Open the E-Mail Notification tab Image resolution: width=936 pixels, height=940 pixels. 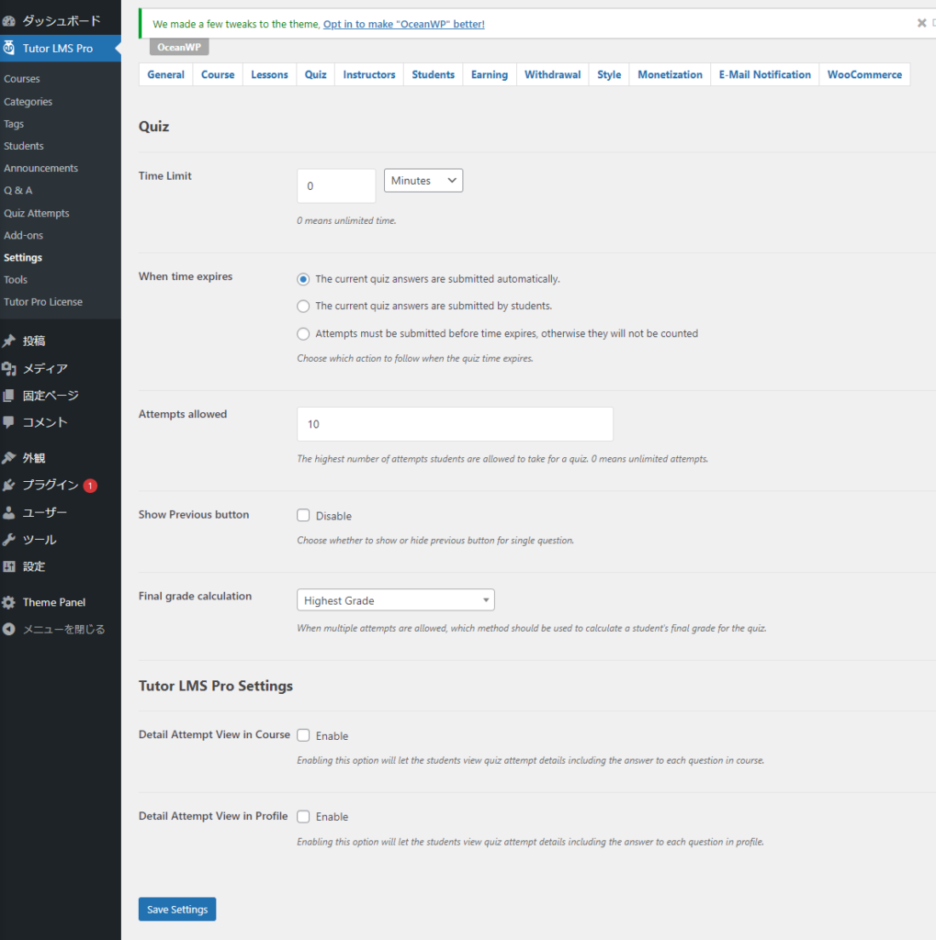(x=764, y=74)
